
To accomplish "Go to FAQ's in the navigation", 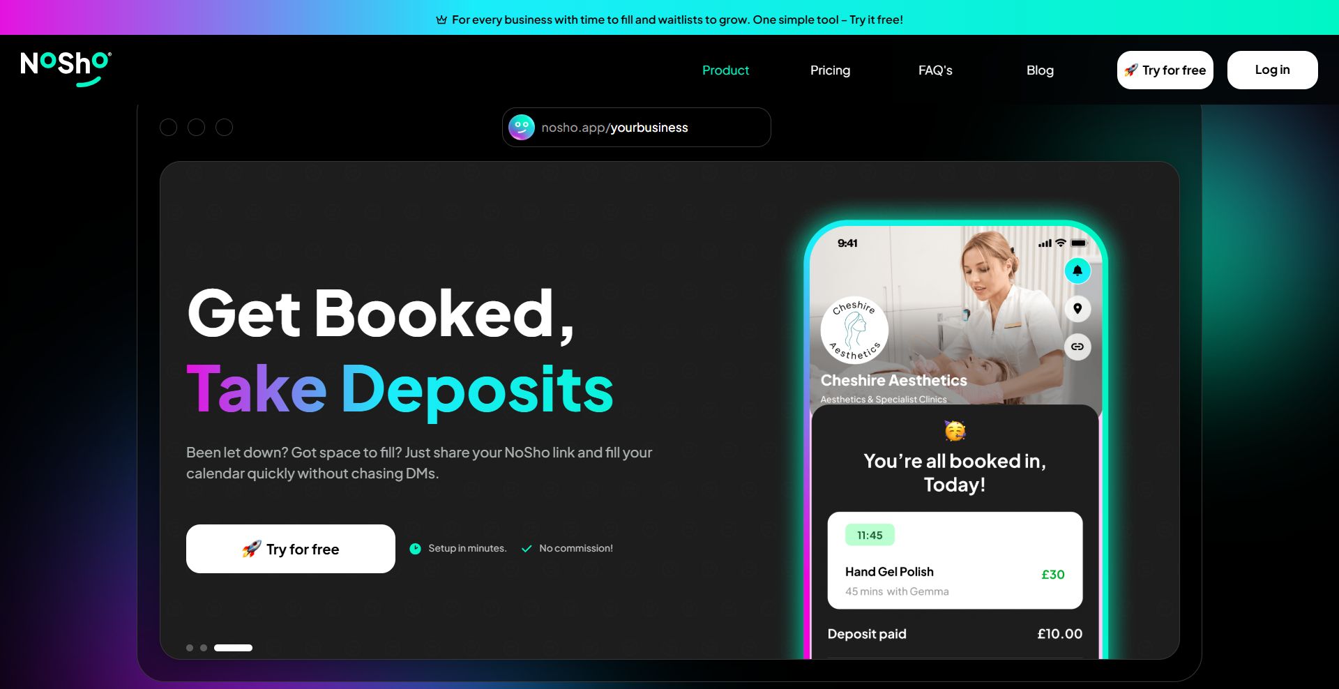I will click(935, 70).
